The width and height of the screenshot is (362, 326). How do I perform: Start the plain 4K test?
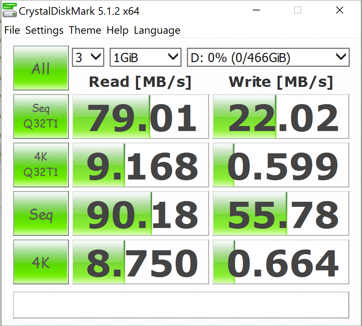[x=41, y=262]
